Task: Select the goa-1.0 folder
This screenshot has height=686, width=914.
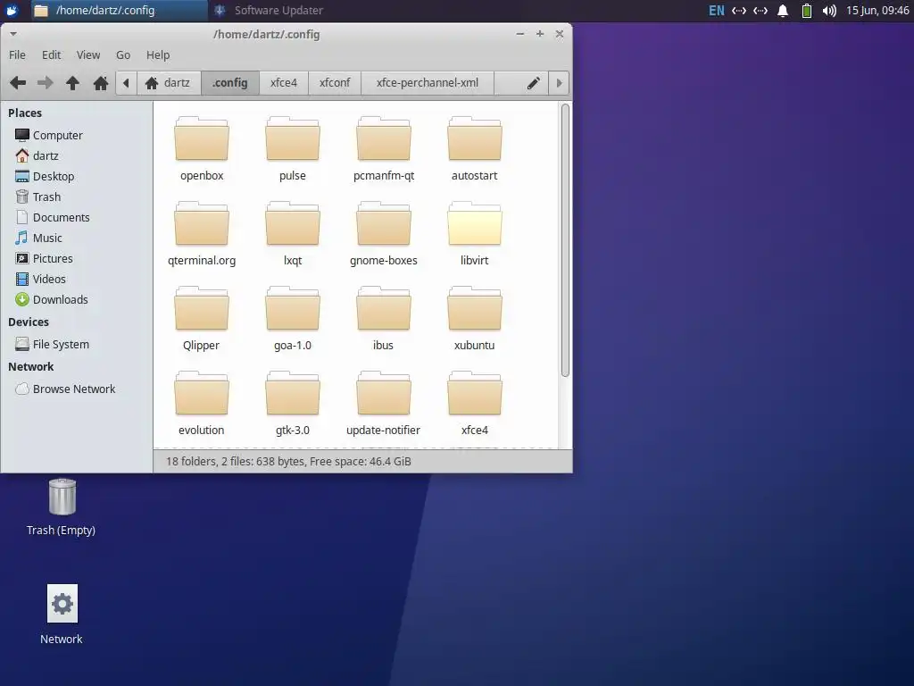Action: pyautogui.click(x=293, y=319)
